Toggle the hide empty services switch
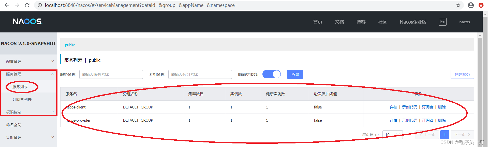The height and width of the screenshot is (147, 488). click(x=271, y=74)
